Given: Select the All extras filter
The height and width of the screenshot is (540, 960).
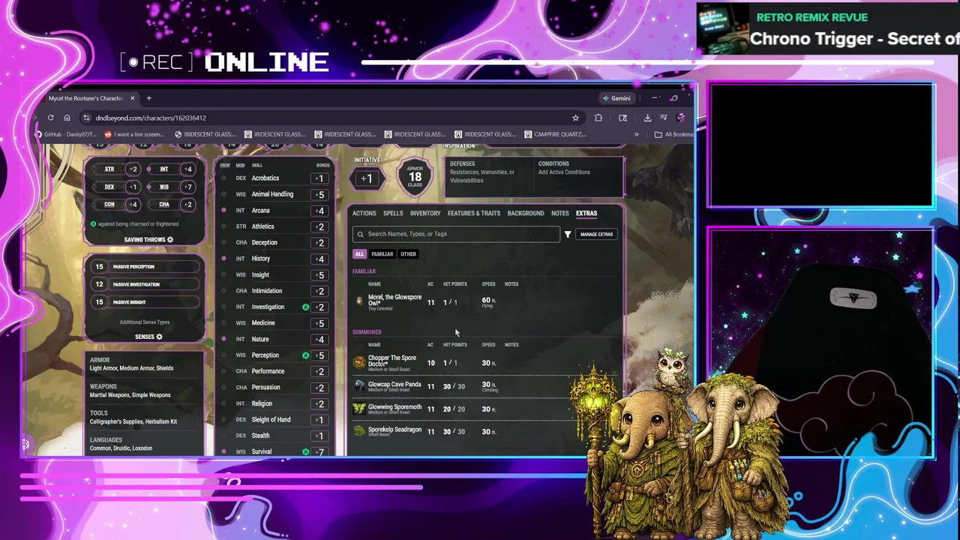Looking at the screenshot, I should click(x=359, y=253).
